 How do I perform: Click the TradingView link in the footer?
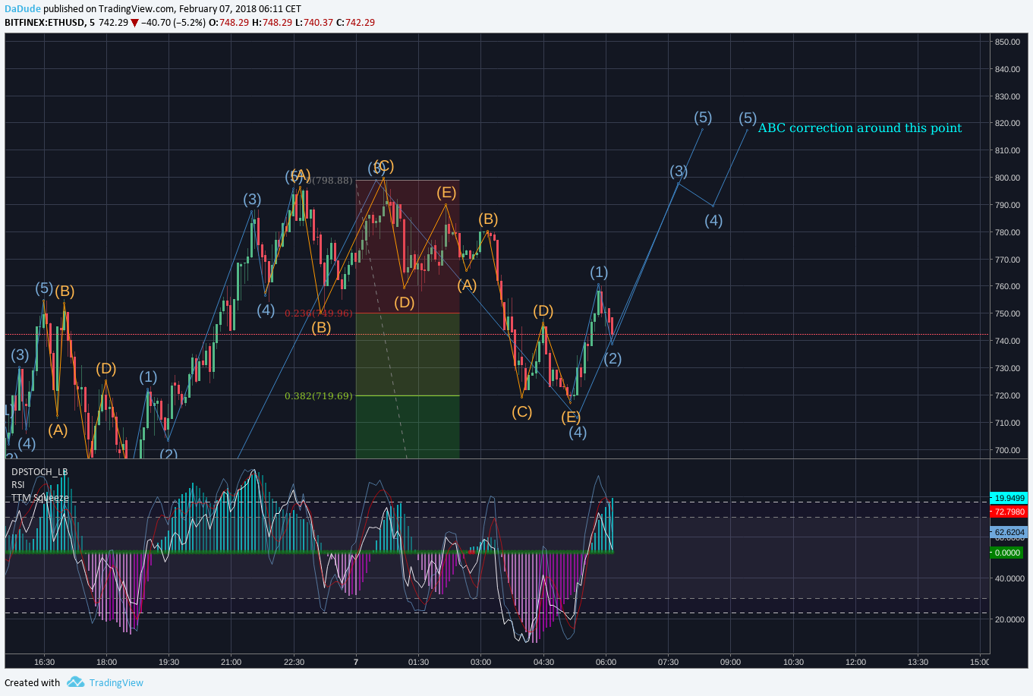[116, 682]
